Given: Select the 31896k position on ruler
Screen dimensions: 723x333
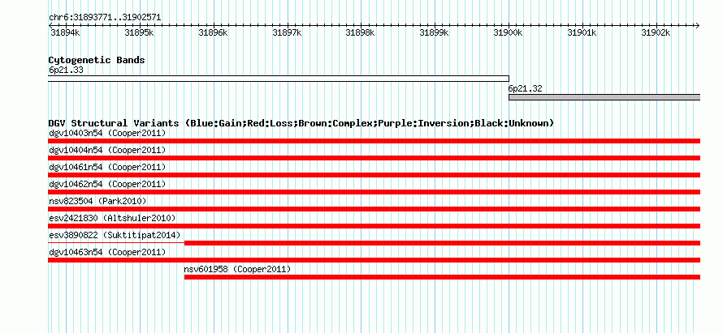Looking at the screenshot, I should (213, 32).
